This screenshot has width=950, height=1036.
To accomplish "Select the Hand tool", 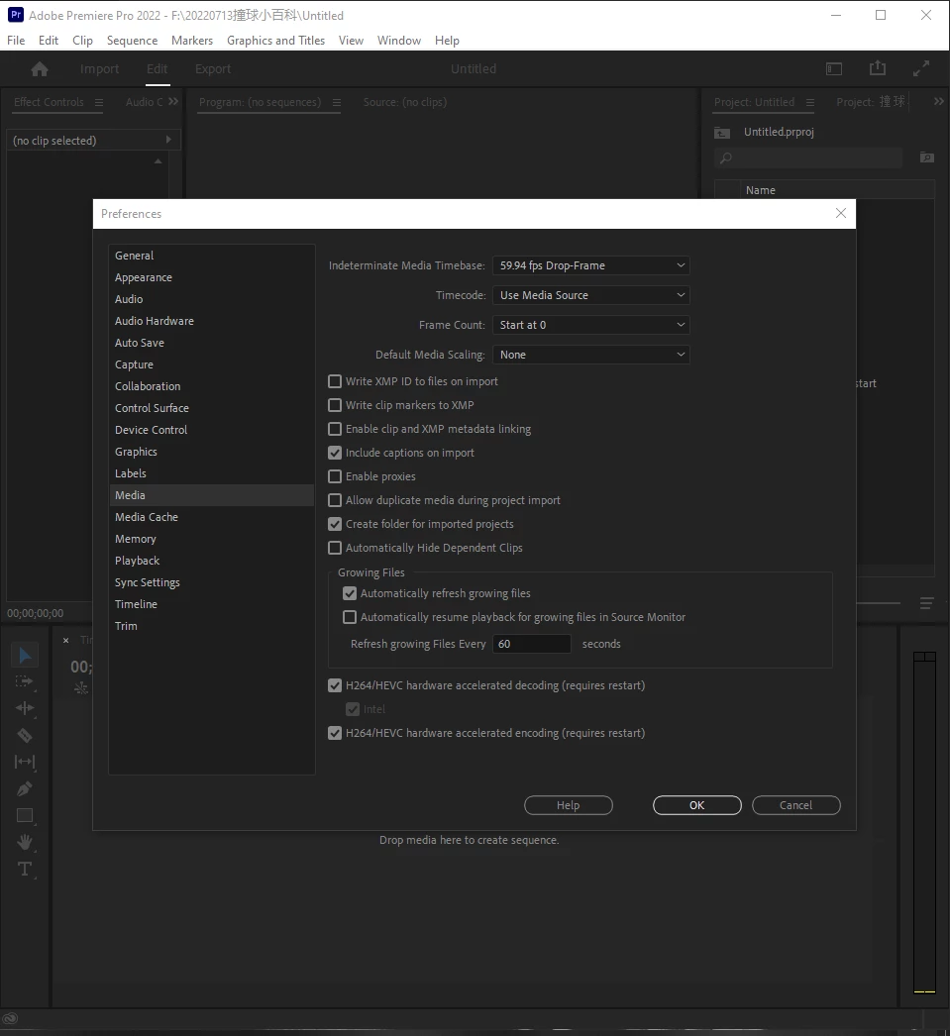I will point(25,842).
